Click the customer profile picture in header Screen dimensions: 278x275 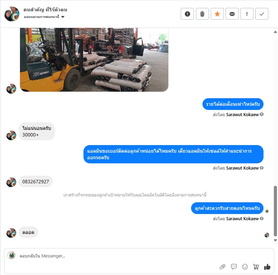click(12, 14)
